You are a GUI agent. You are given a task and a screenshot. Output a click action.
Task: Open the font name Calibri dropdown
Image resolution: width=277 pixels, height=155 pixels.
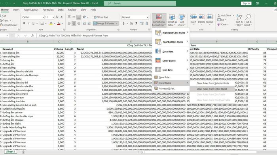pos(43,17)
